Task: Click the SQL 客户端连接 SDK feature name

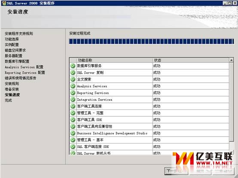Action: 93,147
